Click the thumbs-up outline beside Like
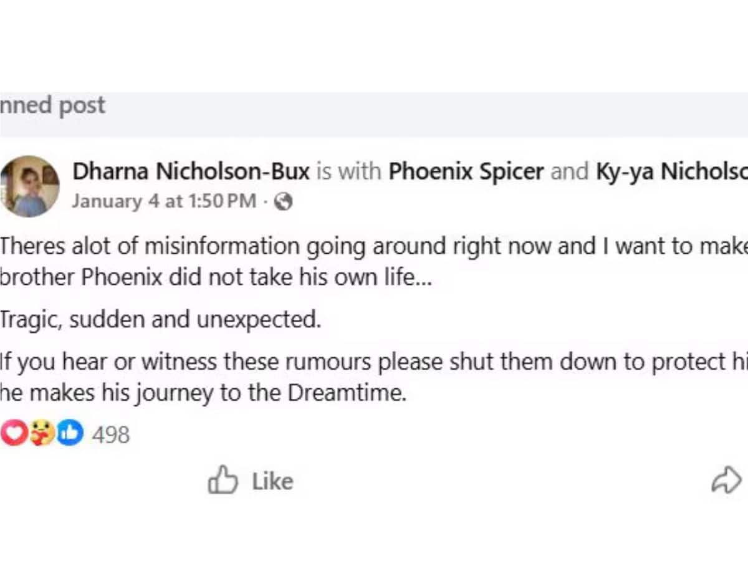The width and height of the screenshot is (748, 561). click(x=223, y=481)
